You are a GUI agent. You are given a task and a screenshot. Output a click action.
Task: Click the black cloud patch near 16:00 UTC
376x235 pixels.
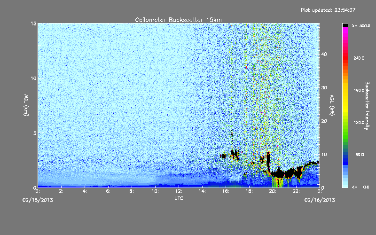pos(223,156)
